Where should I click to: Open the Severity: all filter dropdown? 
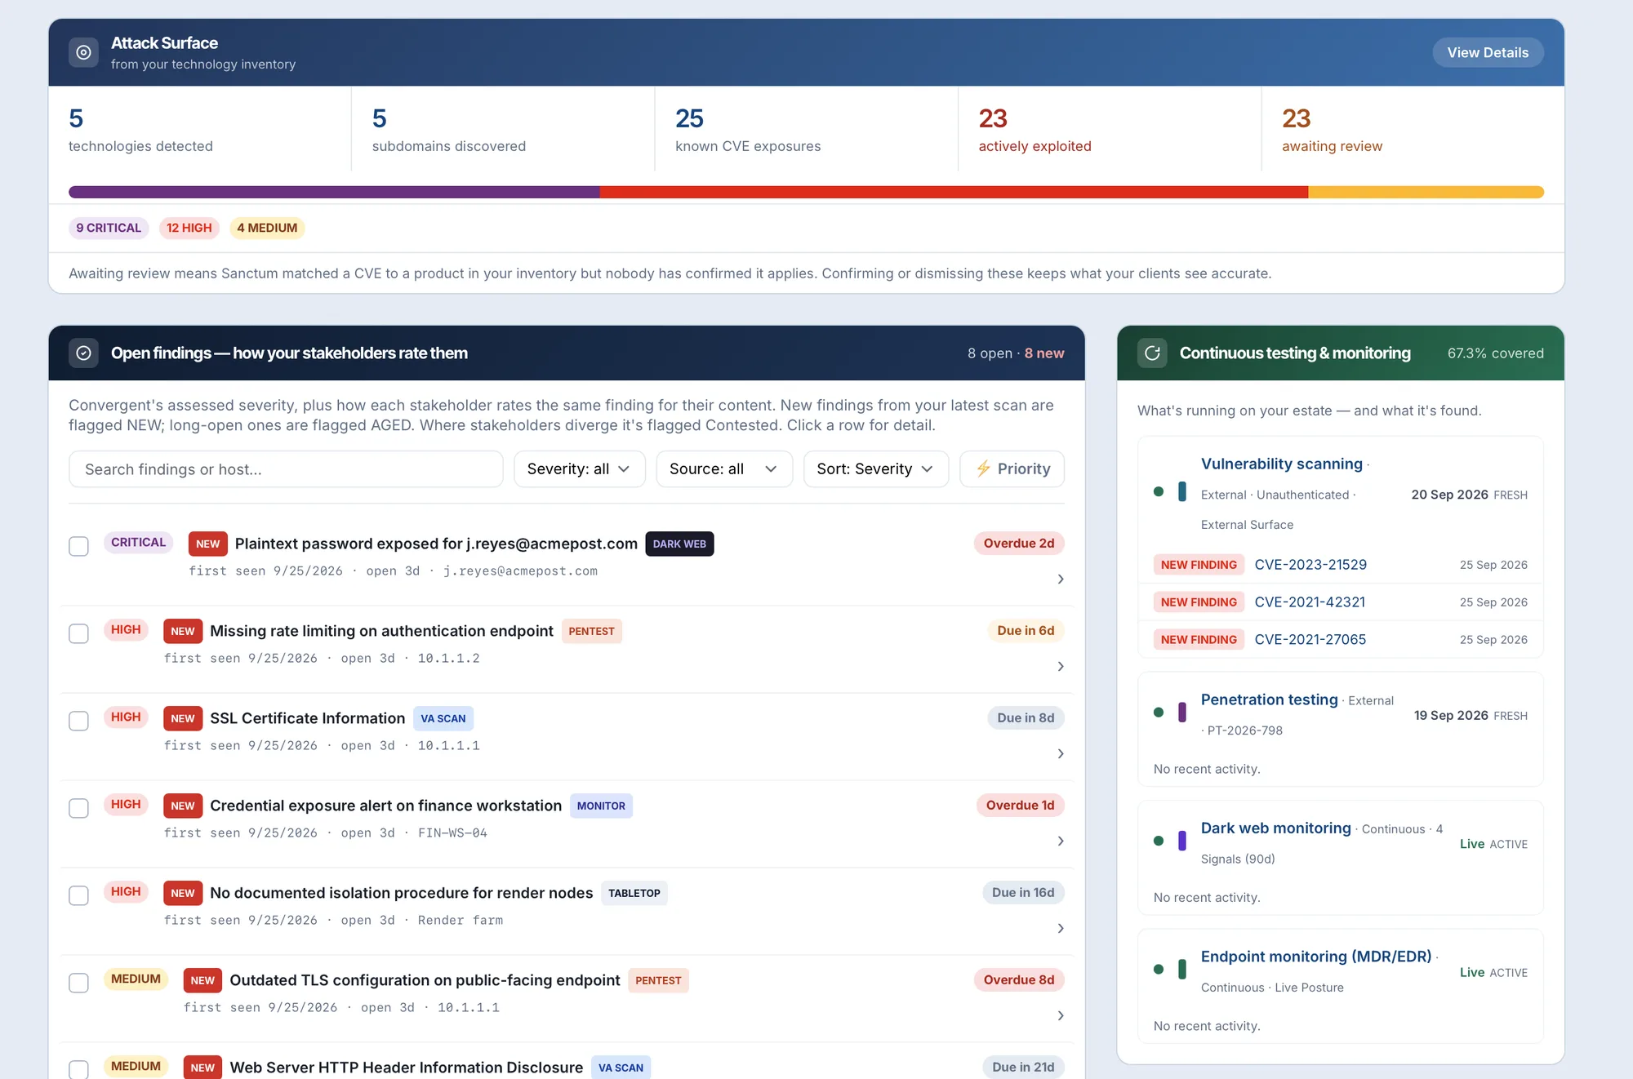click(x=579, y=468)
